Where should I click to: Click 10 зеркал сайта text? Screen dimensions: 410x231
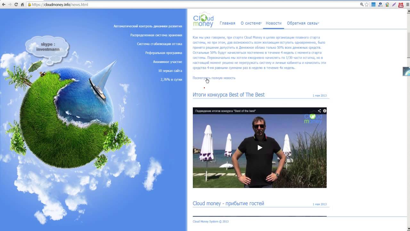pyautogui.click(x=170, y=71)
